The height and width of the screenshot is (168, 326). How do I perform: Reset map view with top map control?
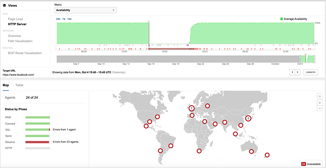320,96
